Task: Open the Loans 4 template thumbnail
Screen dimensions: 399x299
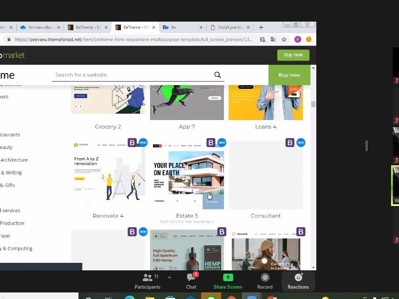Action: point(266,103)
